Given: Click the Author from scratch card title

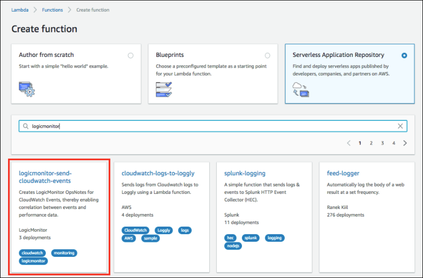Looking at the screenshot, I should (x=46, y=55).
